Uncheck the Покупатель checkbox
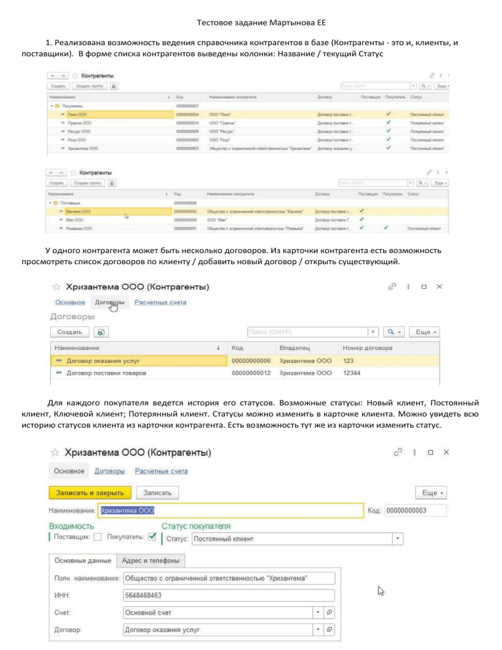 [x=152, y=538]
